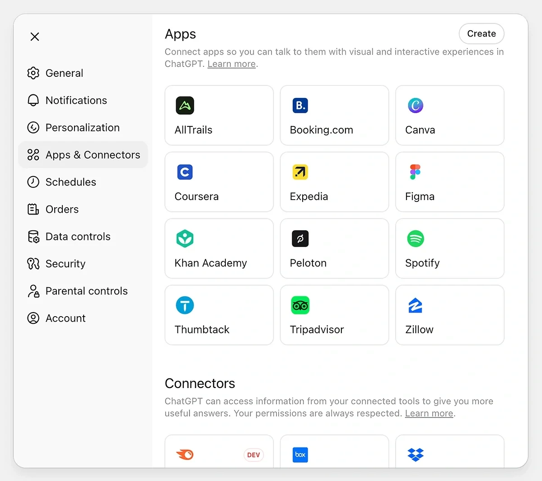The width and height of the screenshot is (542, 481).
Task: Select the Figma app
Action: 449,182
